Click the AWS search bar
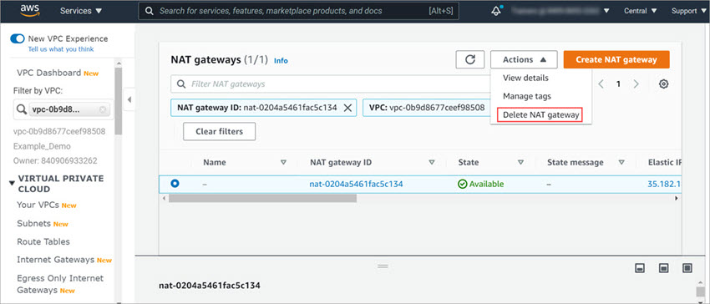This screenshot has height=304, width=710. pos(298,11)
